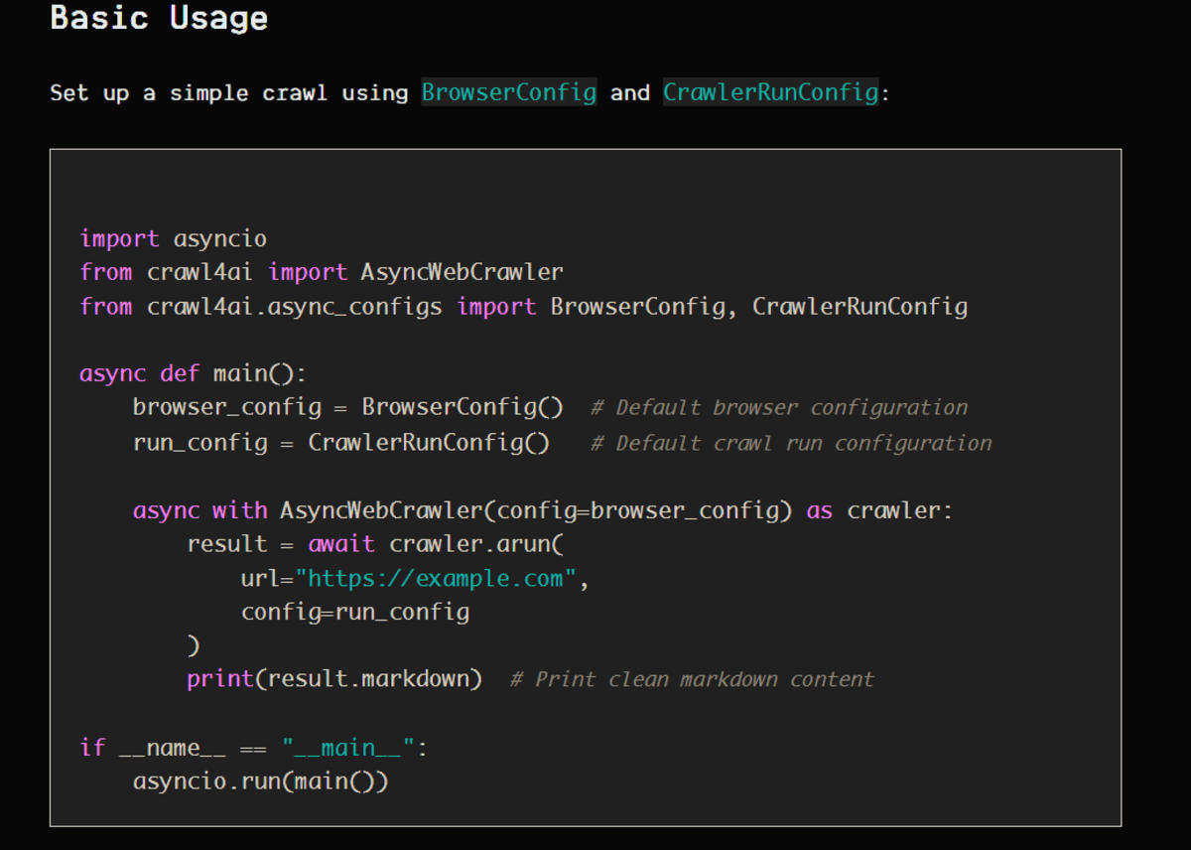Click the BrowserConfig inline code link
The height and width of the screenshot is (850, 1191).
509,93
